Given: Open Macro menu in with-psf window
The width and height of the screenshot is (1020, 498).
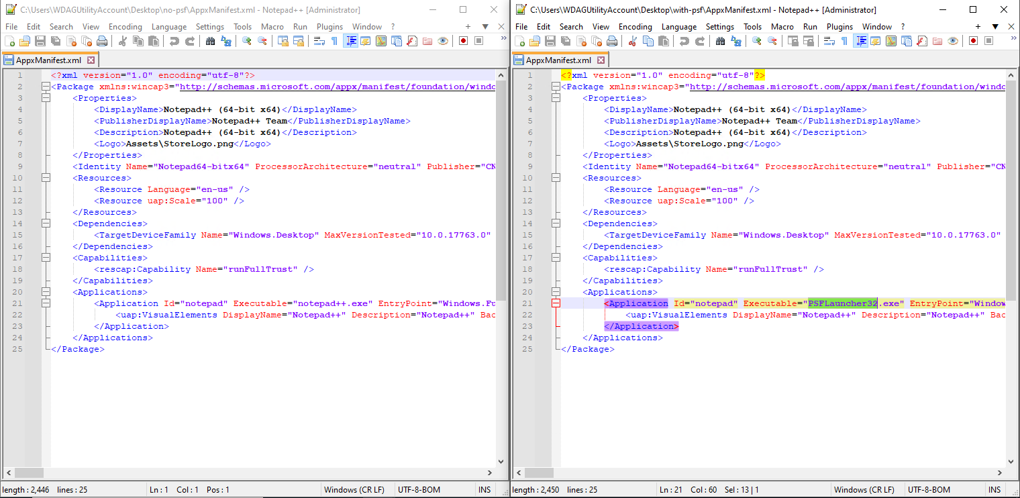Looking at the screenshot, I should 782,27.
